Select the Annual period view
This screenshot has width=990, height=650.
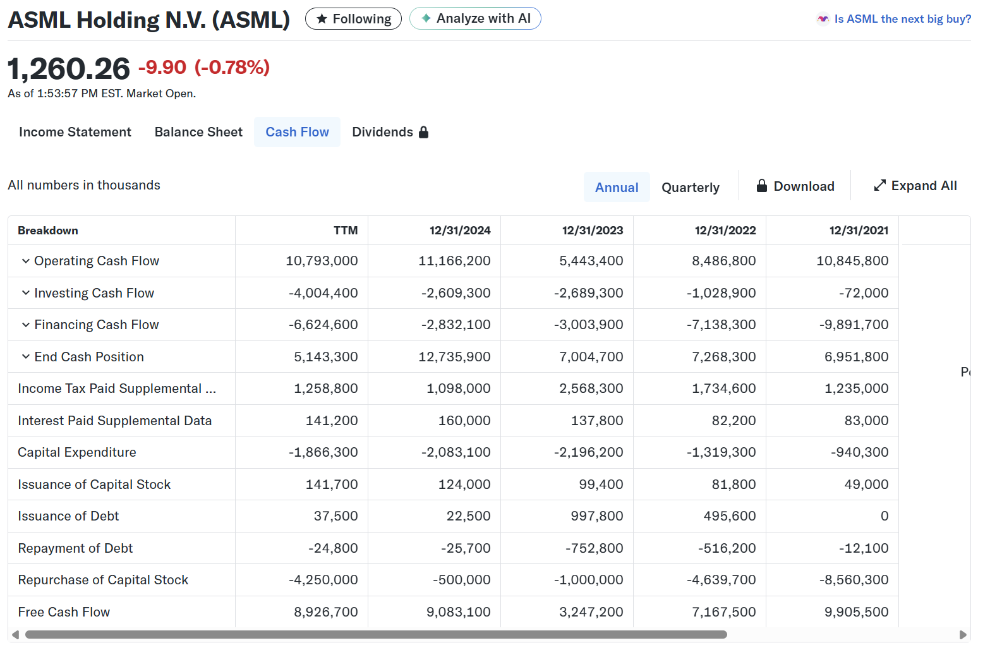[x=617, y=187]
